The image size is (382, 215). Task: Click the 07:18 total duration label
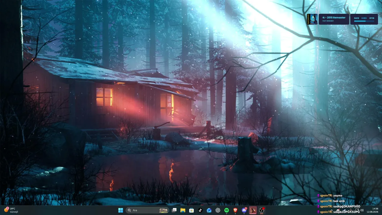pyautogui.click(x=372, y=18)
